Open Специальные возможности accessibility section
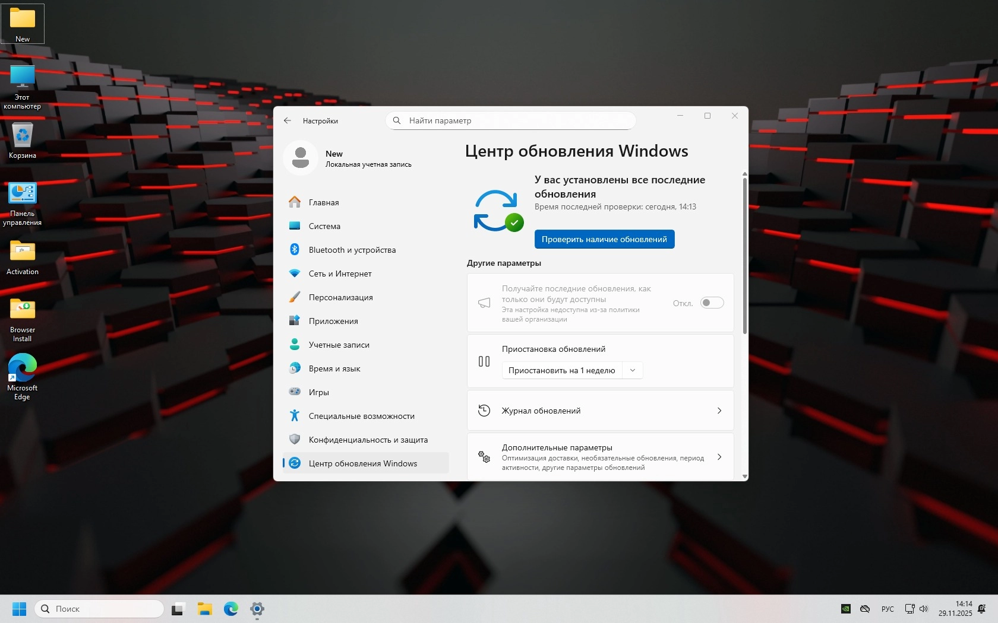This screenshot has height=623, width=998. pos(361,416)
